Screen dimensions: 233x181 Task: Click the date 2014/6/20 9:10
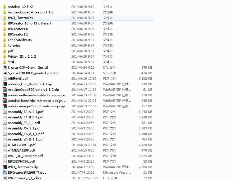(x=83, y=7)
